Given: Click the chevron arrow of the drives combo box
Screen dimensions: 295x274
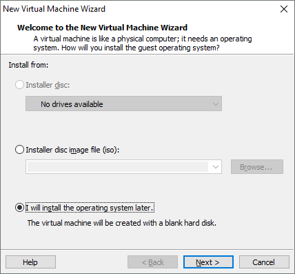Looking at the screenshot, I should tap(216, 104).
